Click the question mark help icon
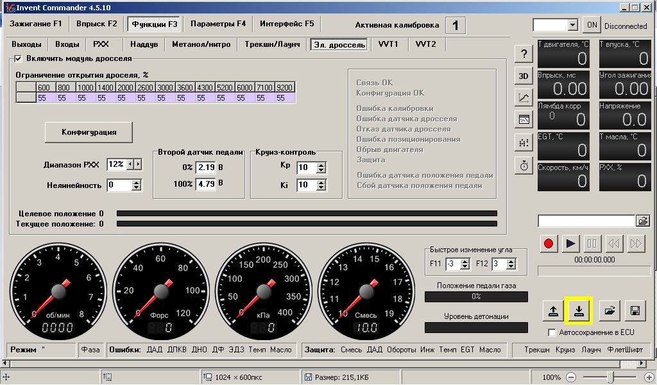This screenshot has height=385, width=657. (524, 54)
